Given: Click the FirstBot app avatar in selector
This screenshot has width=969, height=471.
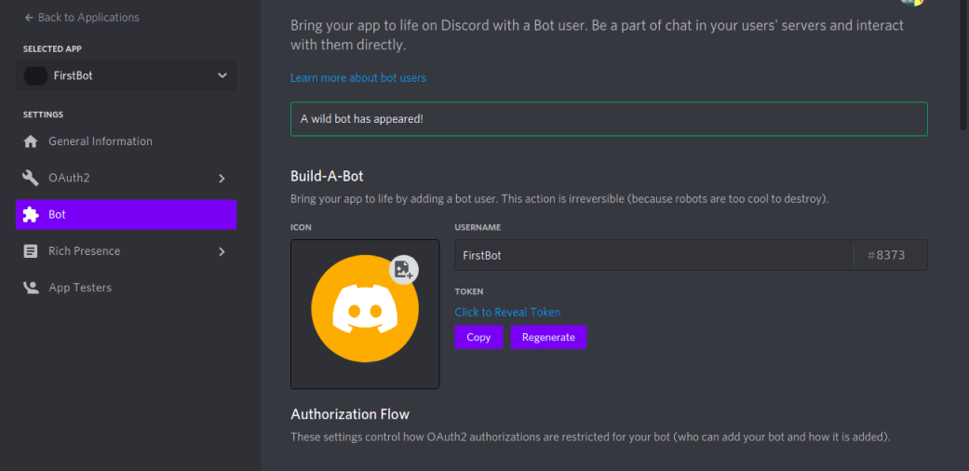Looking at the screenshot, I should click(35, 76).
